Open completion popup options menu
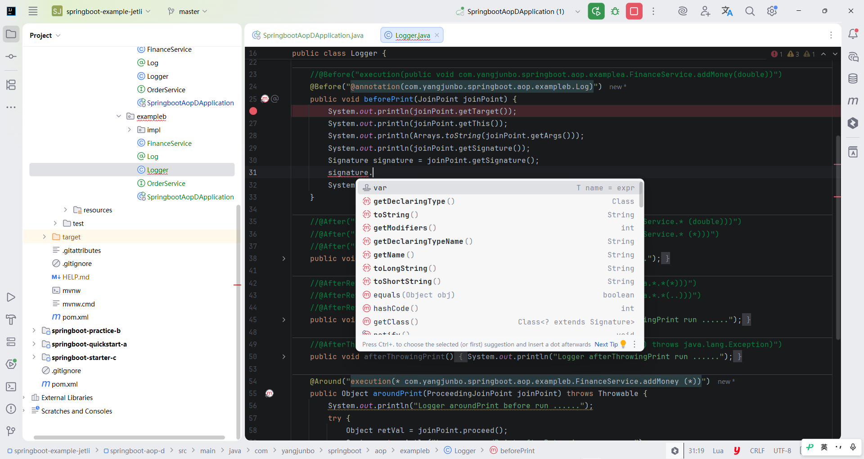Viewport: 864px width, 459px height. pyautogui.click(x=634, y=344)
